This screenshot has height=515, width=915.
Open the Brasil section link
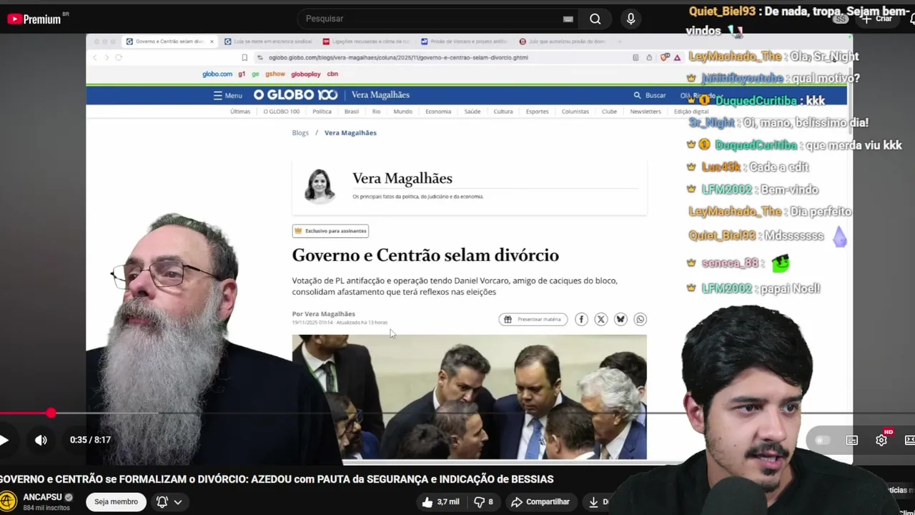click(x=352, y=112)
